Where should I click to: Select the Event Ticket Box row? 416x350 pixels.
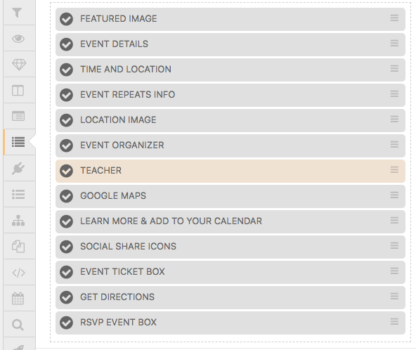(x=230, y=272)
